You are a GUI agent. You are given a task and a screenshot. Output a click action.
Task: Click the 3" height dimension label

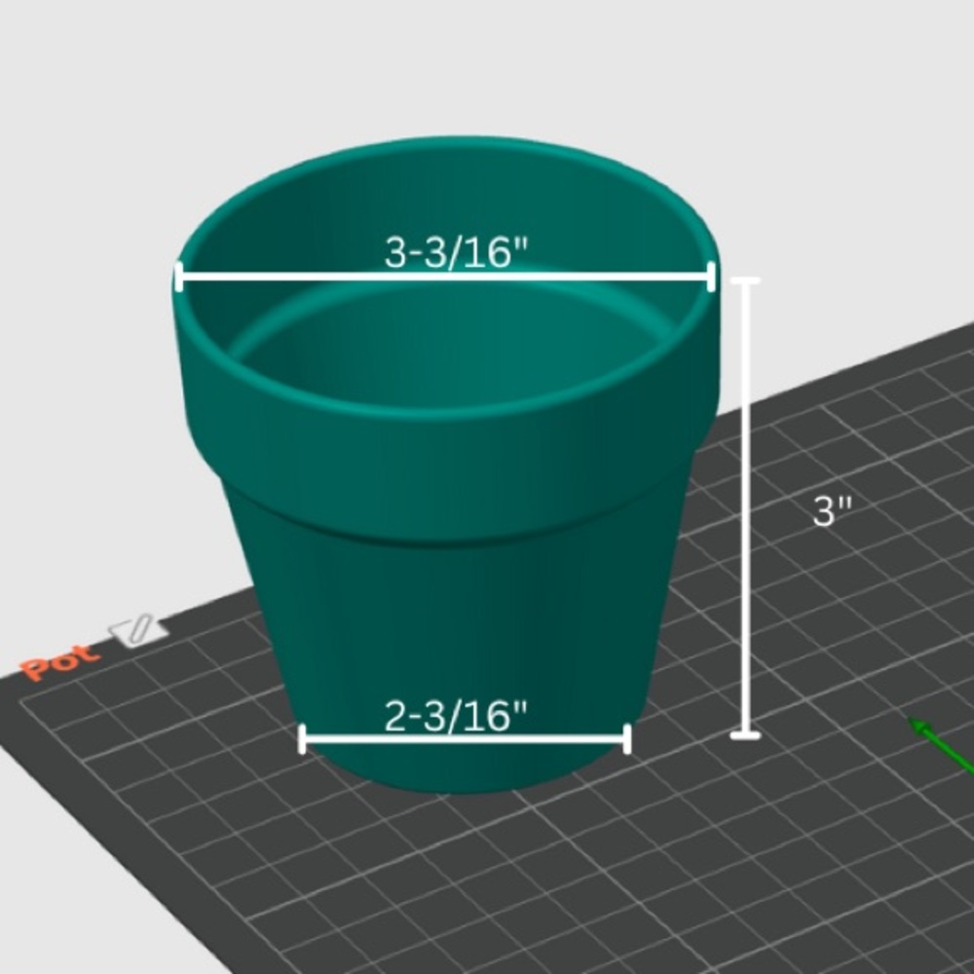(833, 511)
